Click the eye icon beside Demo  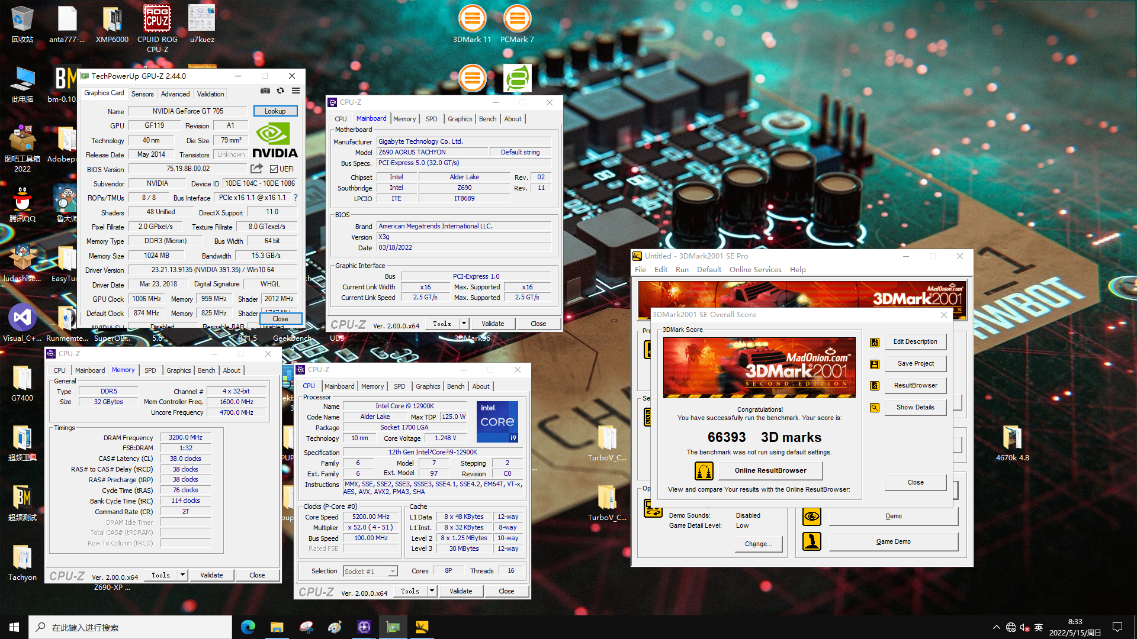coord(812,517)
